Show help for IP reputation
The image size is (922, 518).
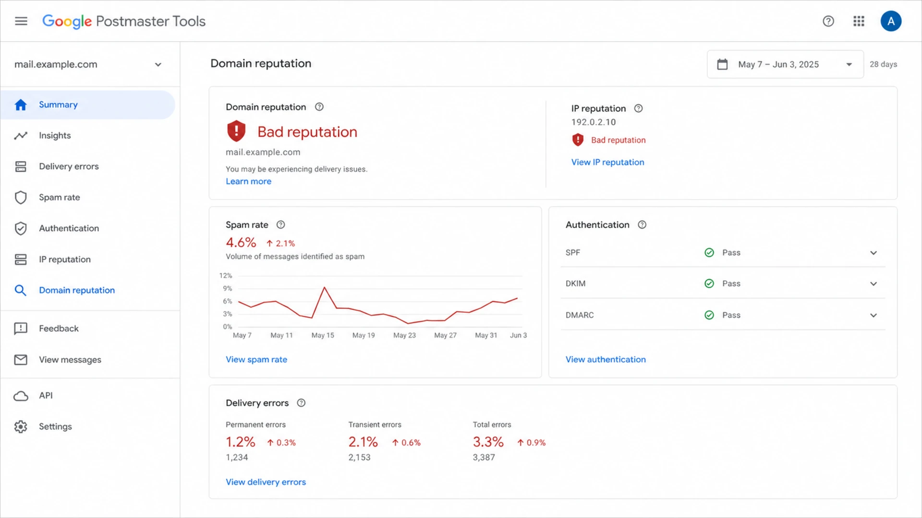(638, 108)
